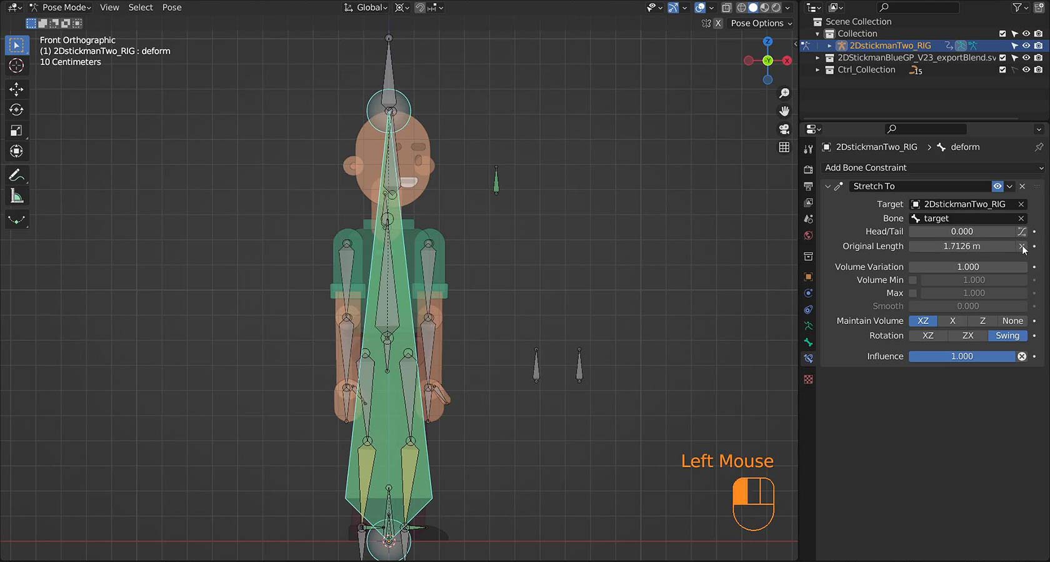This screenshot has width=1050, height=562.
Task: Select the Scale tool
Action: 16,131
